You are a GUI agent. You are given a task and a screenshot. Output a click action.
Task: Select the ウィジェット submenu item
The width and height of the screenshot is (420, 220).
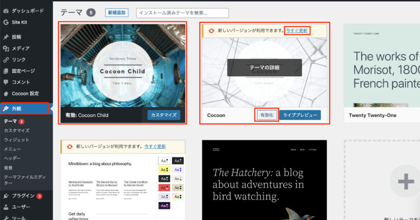point(16,140)
